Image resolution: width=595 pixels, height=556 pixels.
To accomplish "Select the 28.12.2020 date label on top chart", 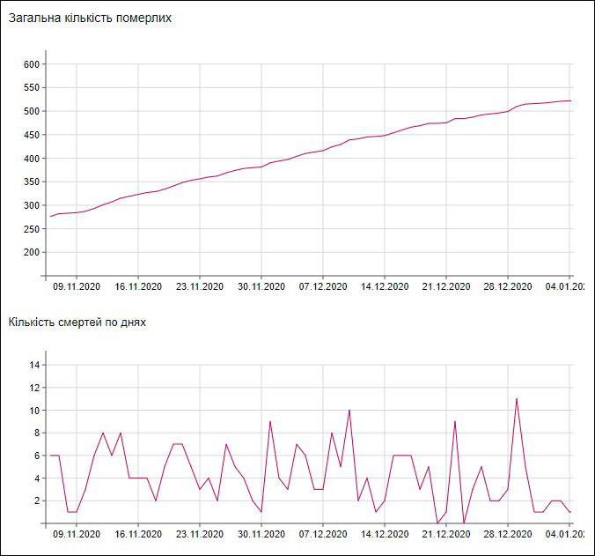I will 508,286.
